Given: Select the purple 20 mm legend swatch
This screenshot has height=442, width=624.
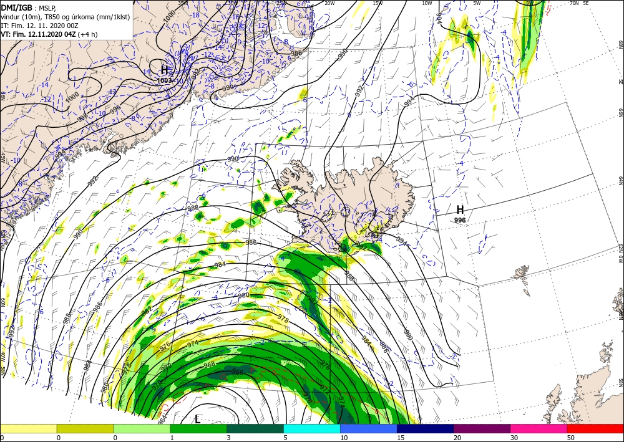Looking at the screenshot, I should click(482, 428).
